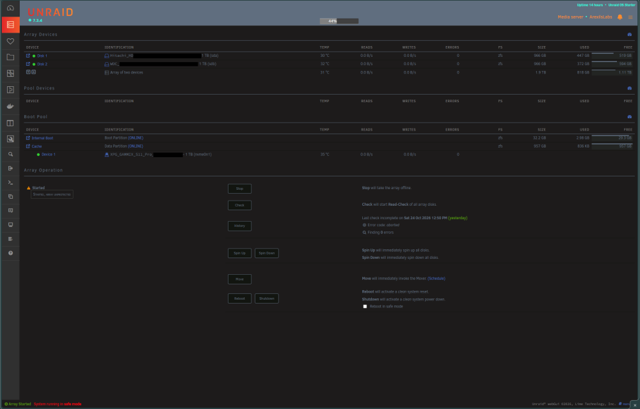Viewport: 640px width, 409px height.
Task: Open the Cache pool link
Action: 36,146
